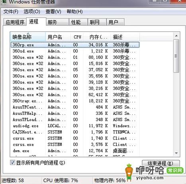Switch to the 应用程序 tab
This screenshot has width=186, height=184.
click(x=15, y=22)
